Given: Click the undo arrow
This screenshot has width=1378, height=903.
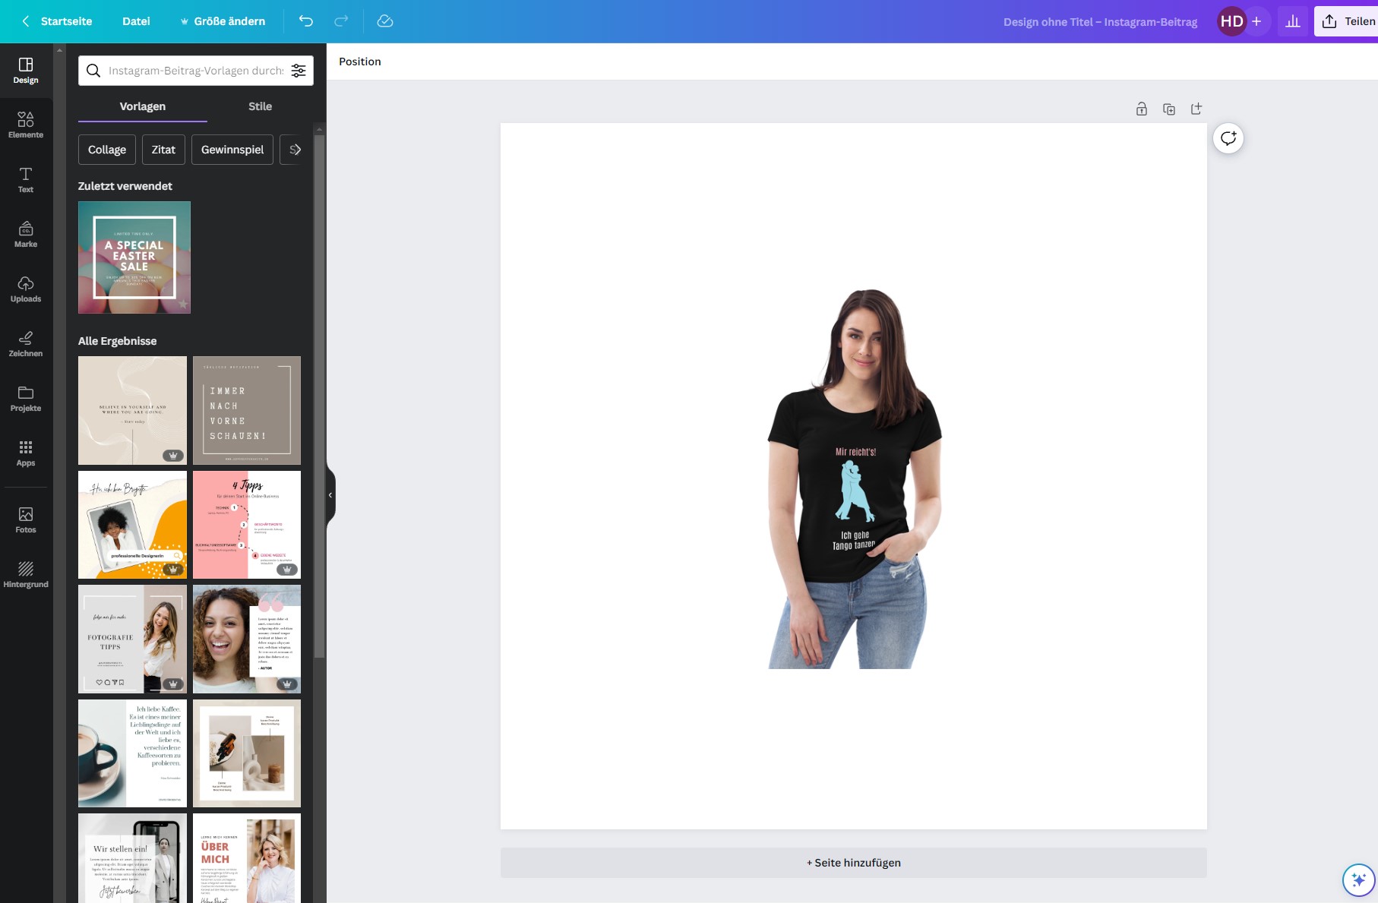Looking at the screenshot, I should point(306,21).
